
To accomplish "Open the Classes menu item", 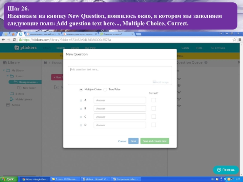I will click(x=75, y=48).
